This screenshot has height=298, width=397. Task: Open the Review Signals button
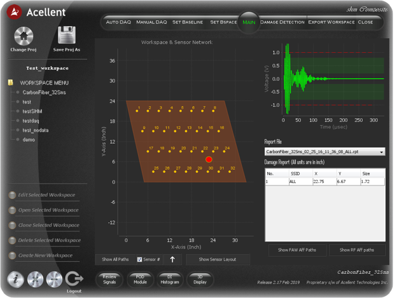click(109, 280)
